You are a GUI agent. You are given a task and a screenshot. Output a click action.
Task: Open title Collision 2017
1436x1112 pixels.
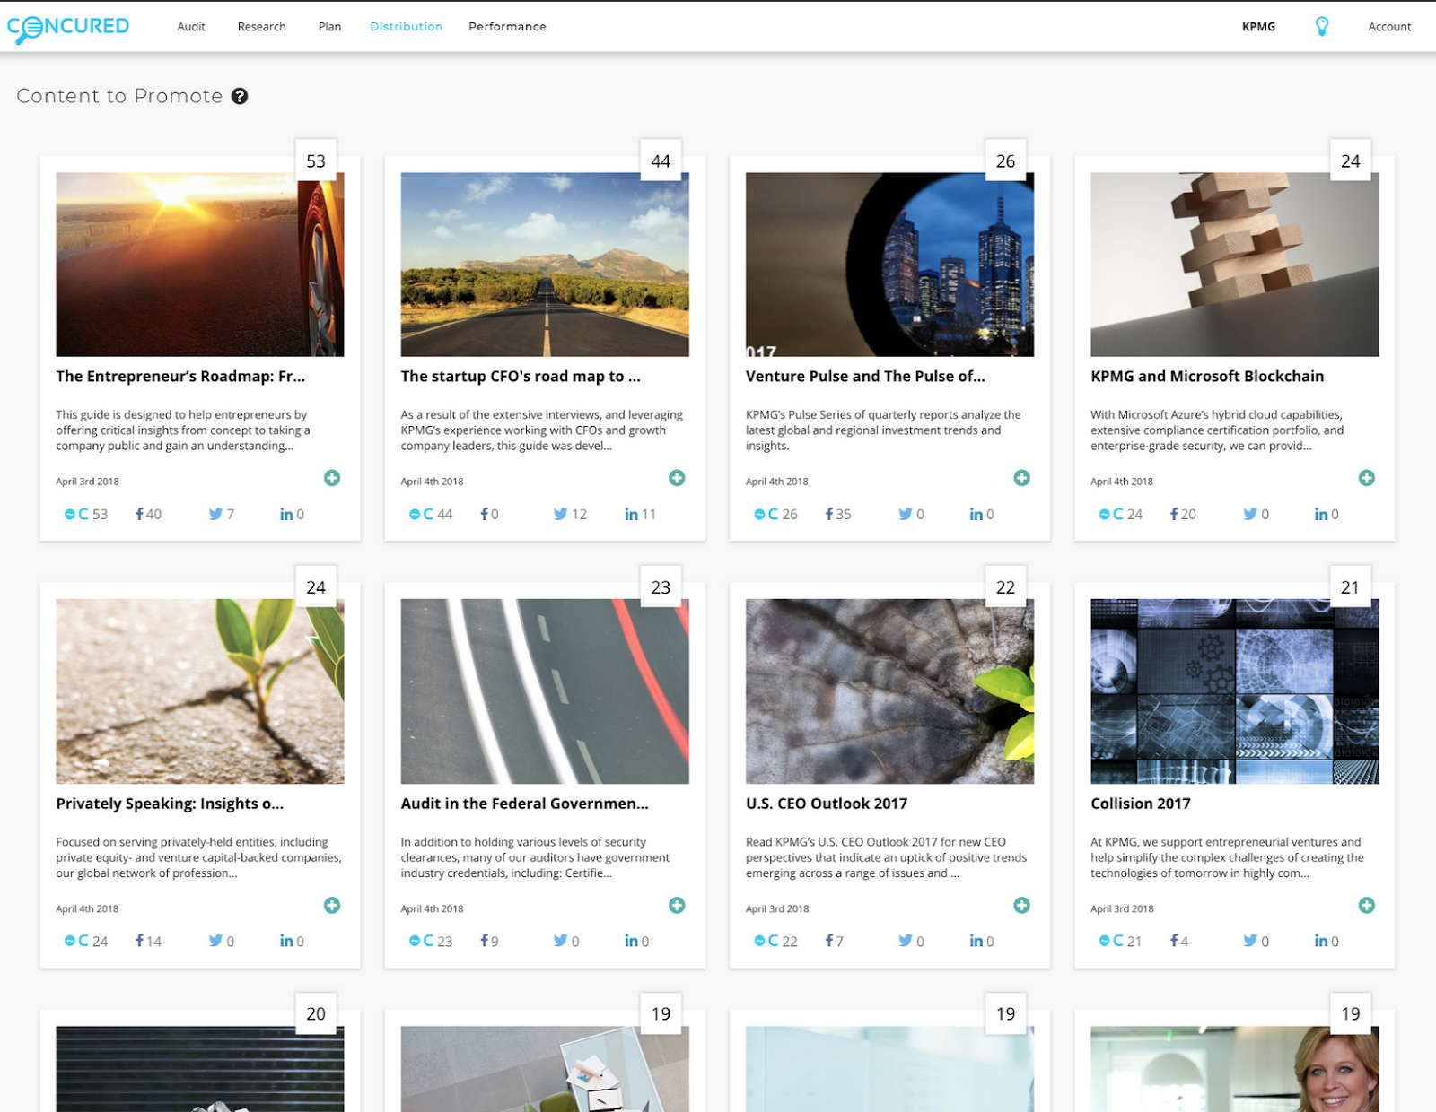[1141, 804]
